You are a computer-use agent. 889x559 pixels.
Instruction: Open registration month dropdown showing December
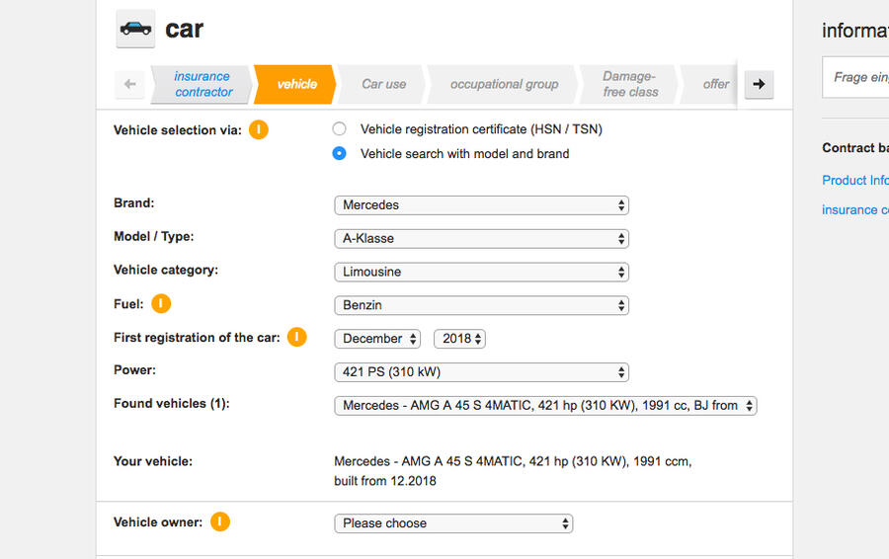pyautogui.click(x=377, y=339)
